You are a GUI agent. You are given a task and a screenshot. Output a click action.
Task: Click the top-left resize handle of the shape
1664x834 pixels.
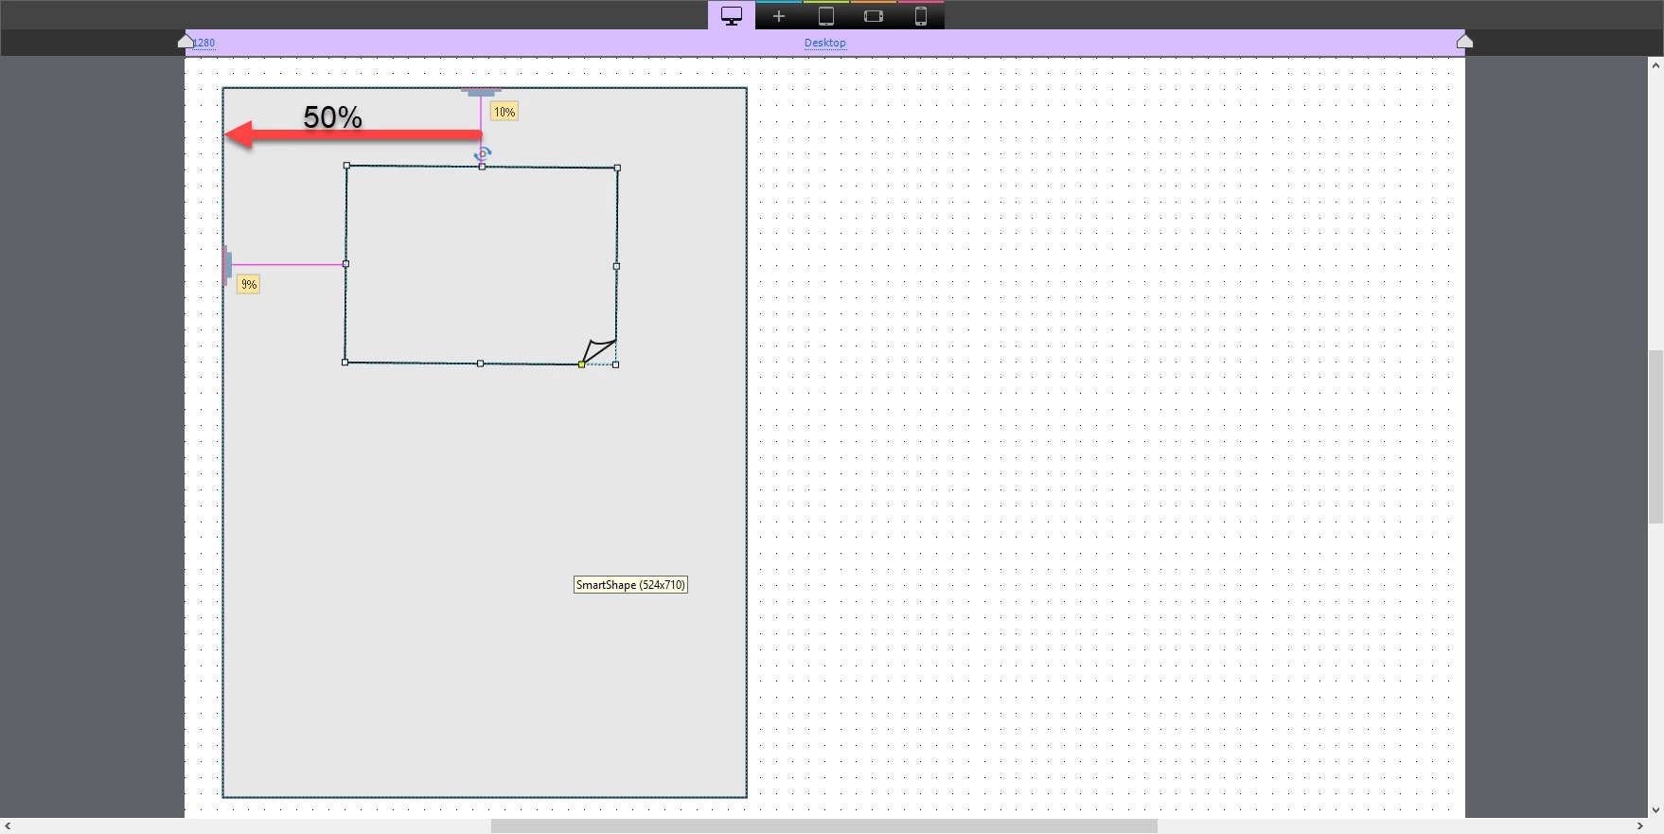pos(346,166)
